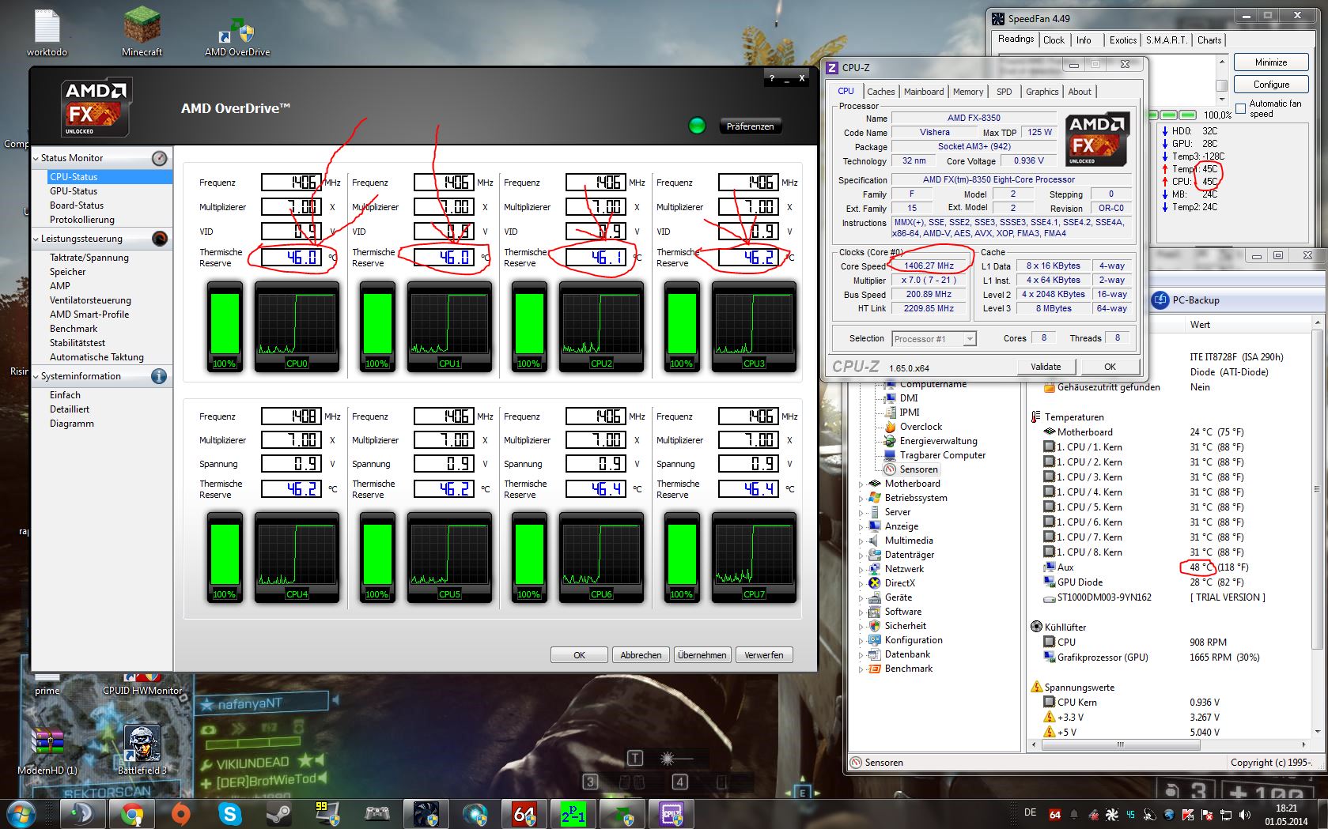Switch to the Caches tab in CPU-Z
1328x829 pixels.
point(880,92)
